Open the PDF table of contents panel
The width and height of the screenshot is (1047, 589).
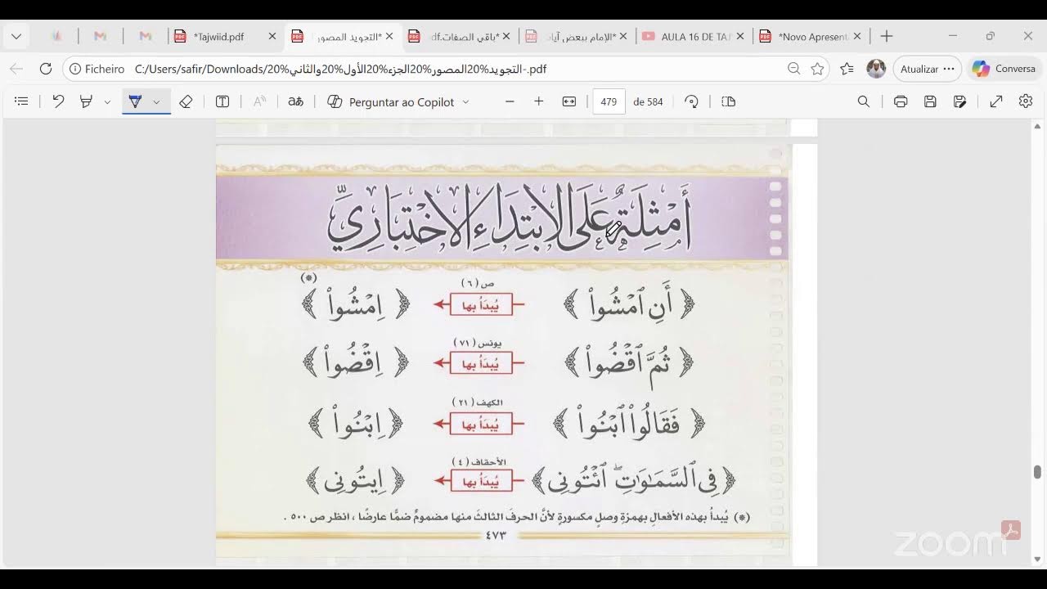pyautogui.click(x=22, y=101)
